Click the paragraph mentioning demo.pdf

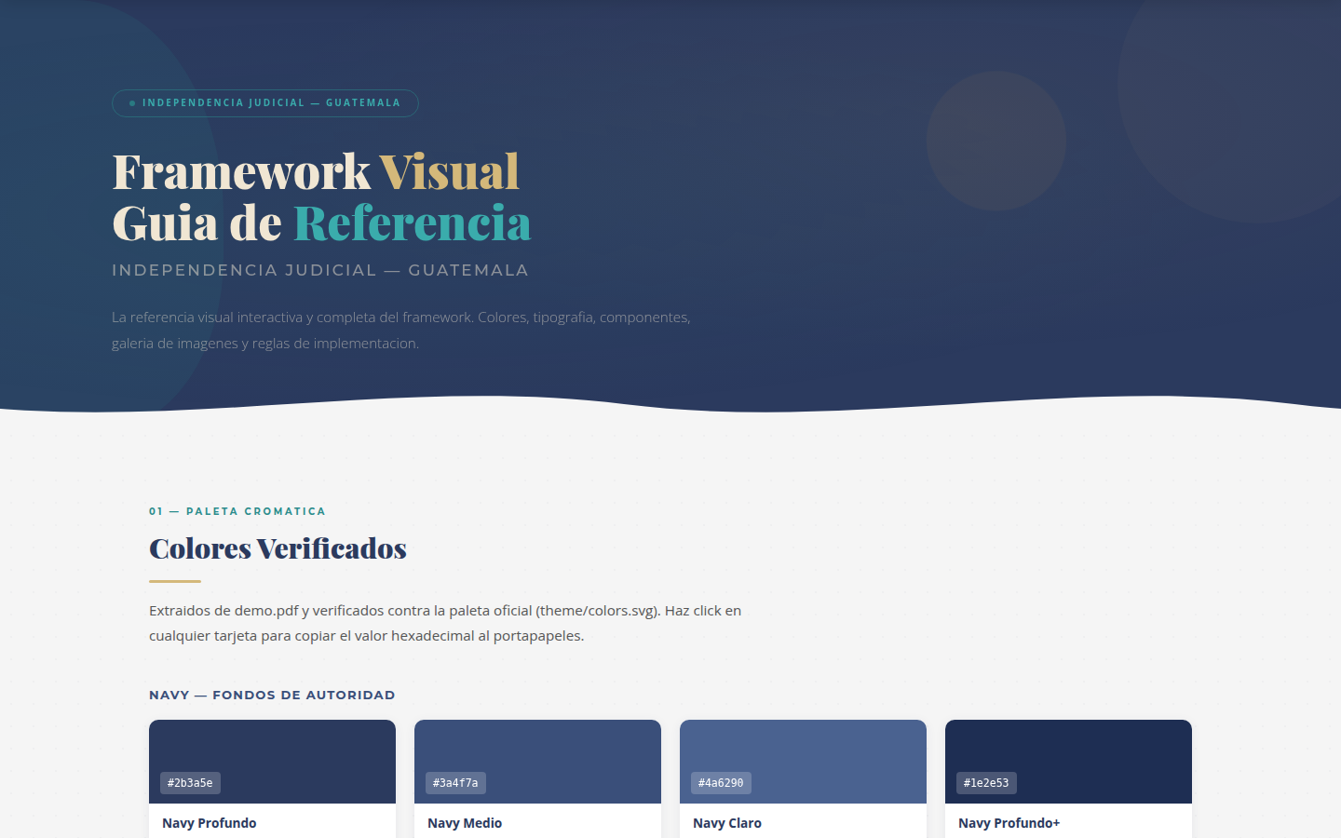click(x=445, y=623)
